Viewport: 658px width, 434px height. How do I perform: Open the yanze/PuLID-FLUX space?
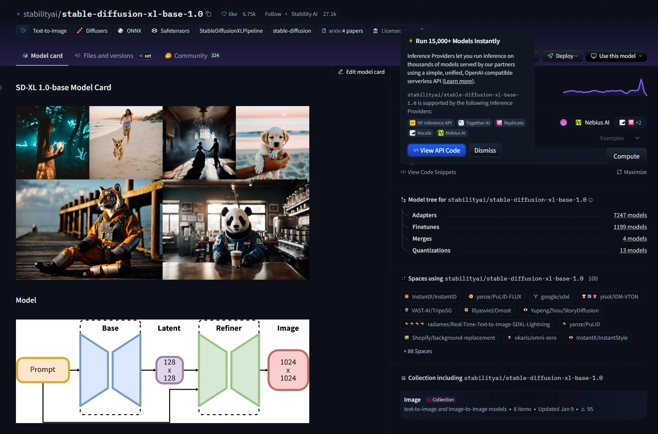click(x=495, y=297)
